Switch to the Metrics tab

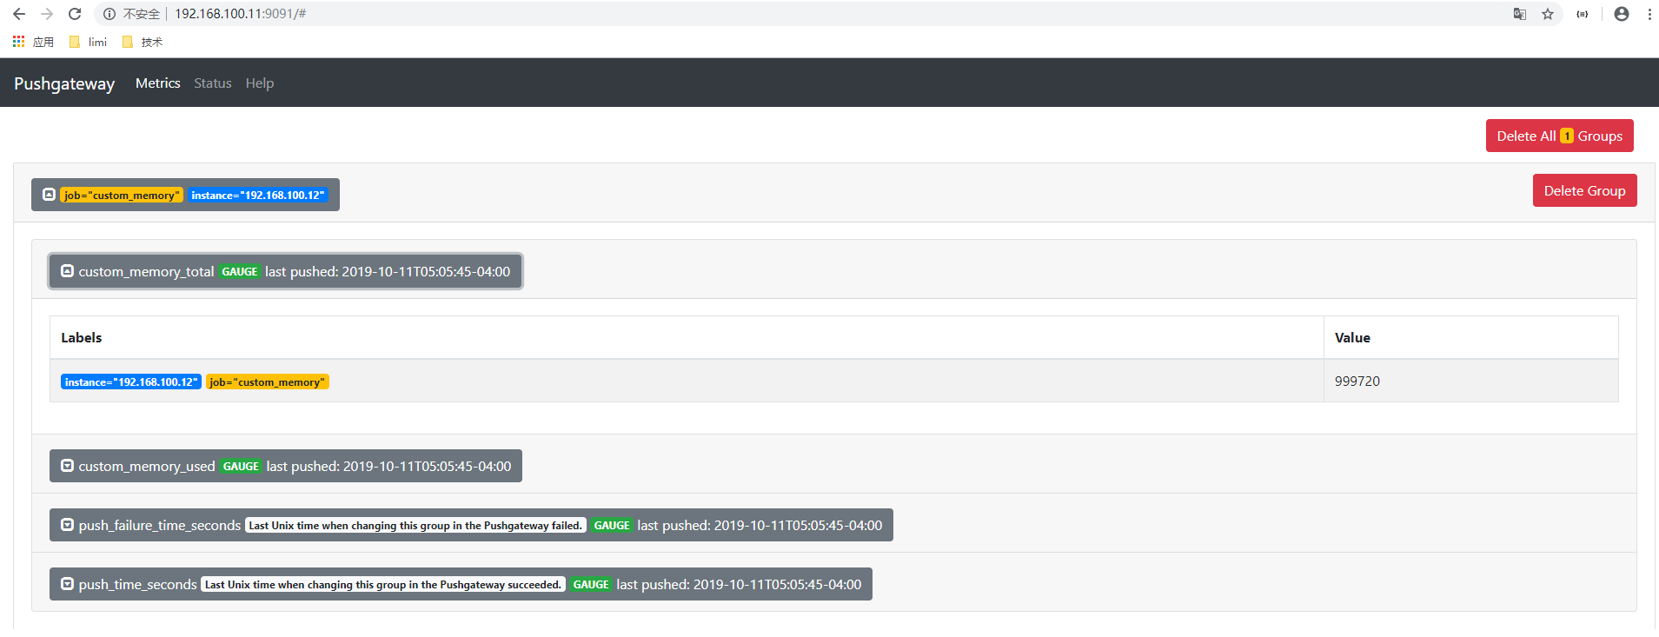(x=158, y=83)
